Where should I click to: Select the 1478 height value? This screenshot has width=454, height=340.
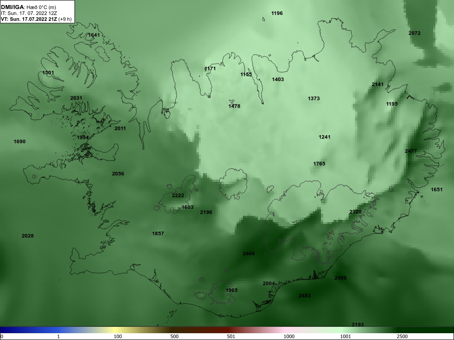point(234,106)
